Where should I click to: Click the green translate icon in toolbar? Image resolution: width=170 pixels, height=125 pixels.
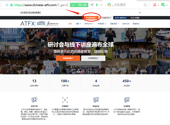(x=163, y=5)
